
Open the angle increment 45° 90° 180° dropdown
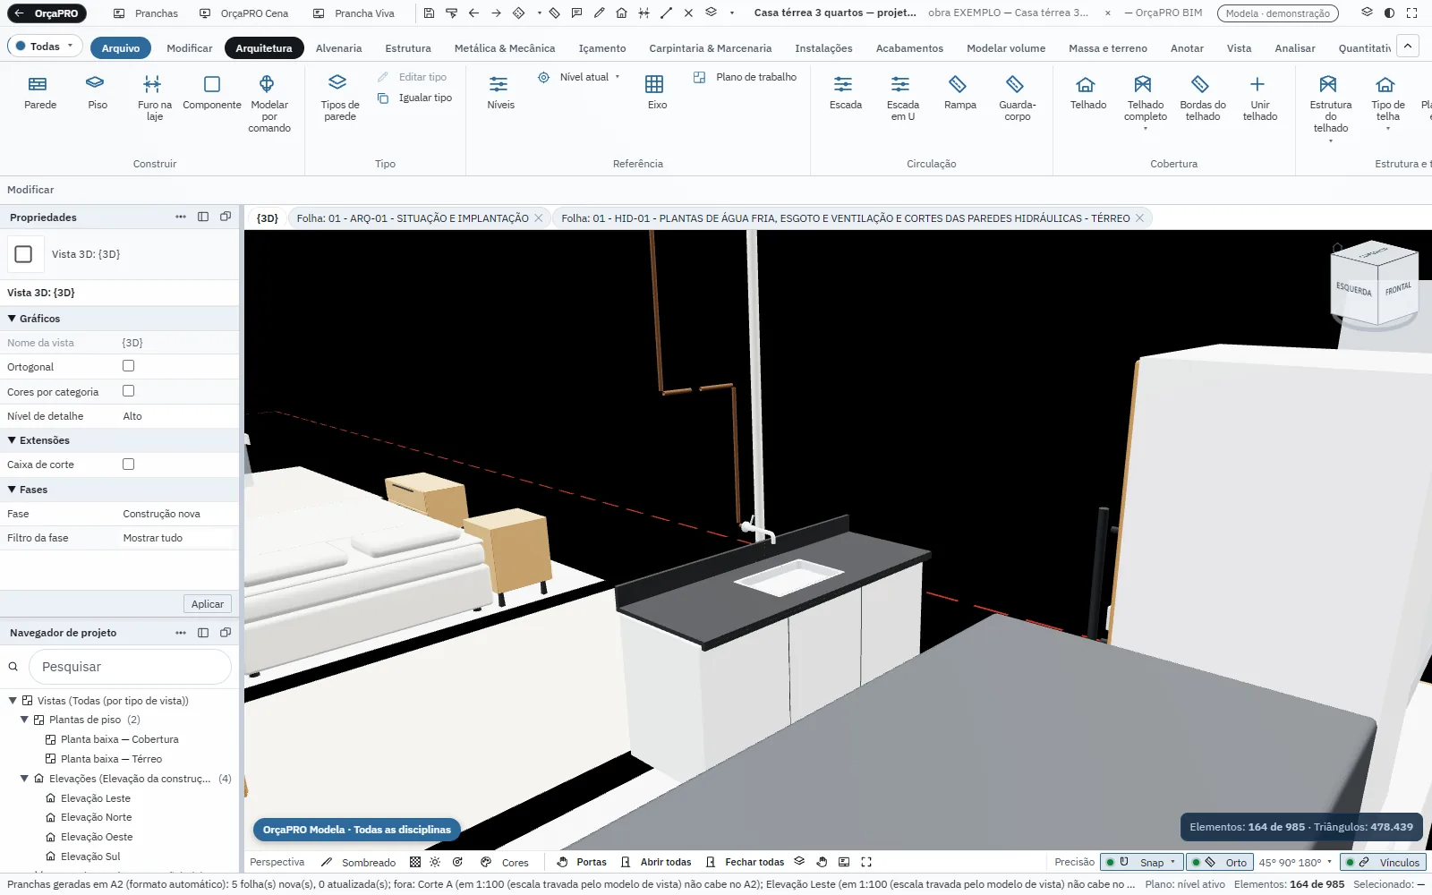[1295, 863]
